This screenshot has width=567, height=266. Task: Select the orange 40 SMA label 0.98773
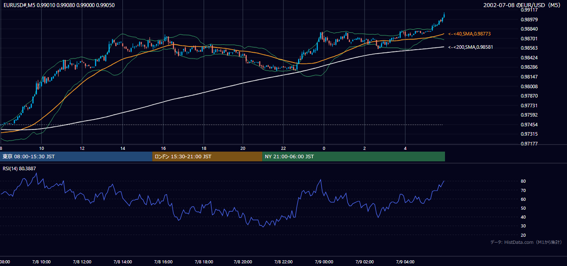point(469,34)
